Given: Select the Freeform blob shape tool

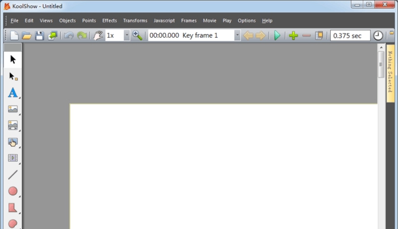Looking at the screenshot, I should (12, 223).
